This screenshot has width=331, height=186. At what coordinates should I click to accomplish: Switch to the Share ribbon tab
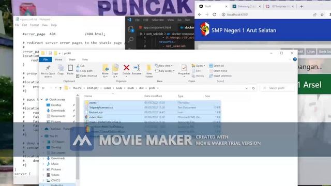click(x=72, y=60)
